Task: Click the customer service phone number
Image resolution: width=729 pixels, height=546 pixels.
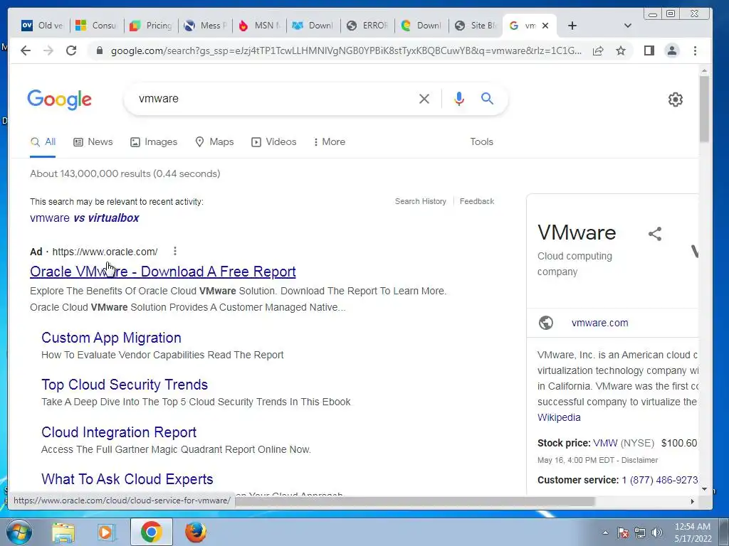Action: (x=660, y=480)
